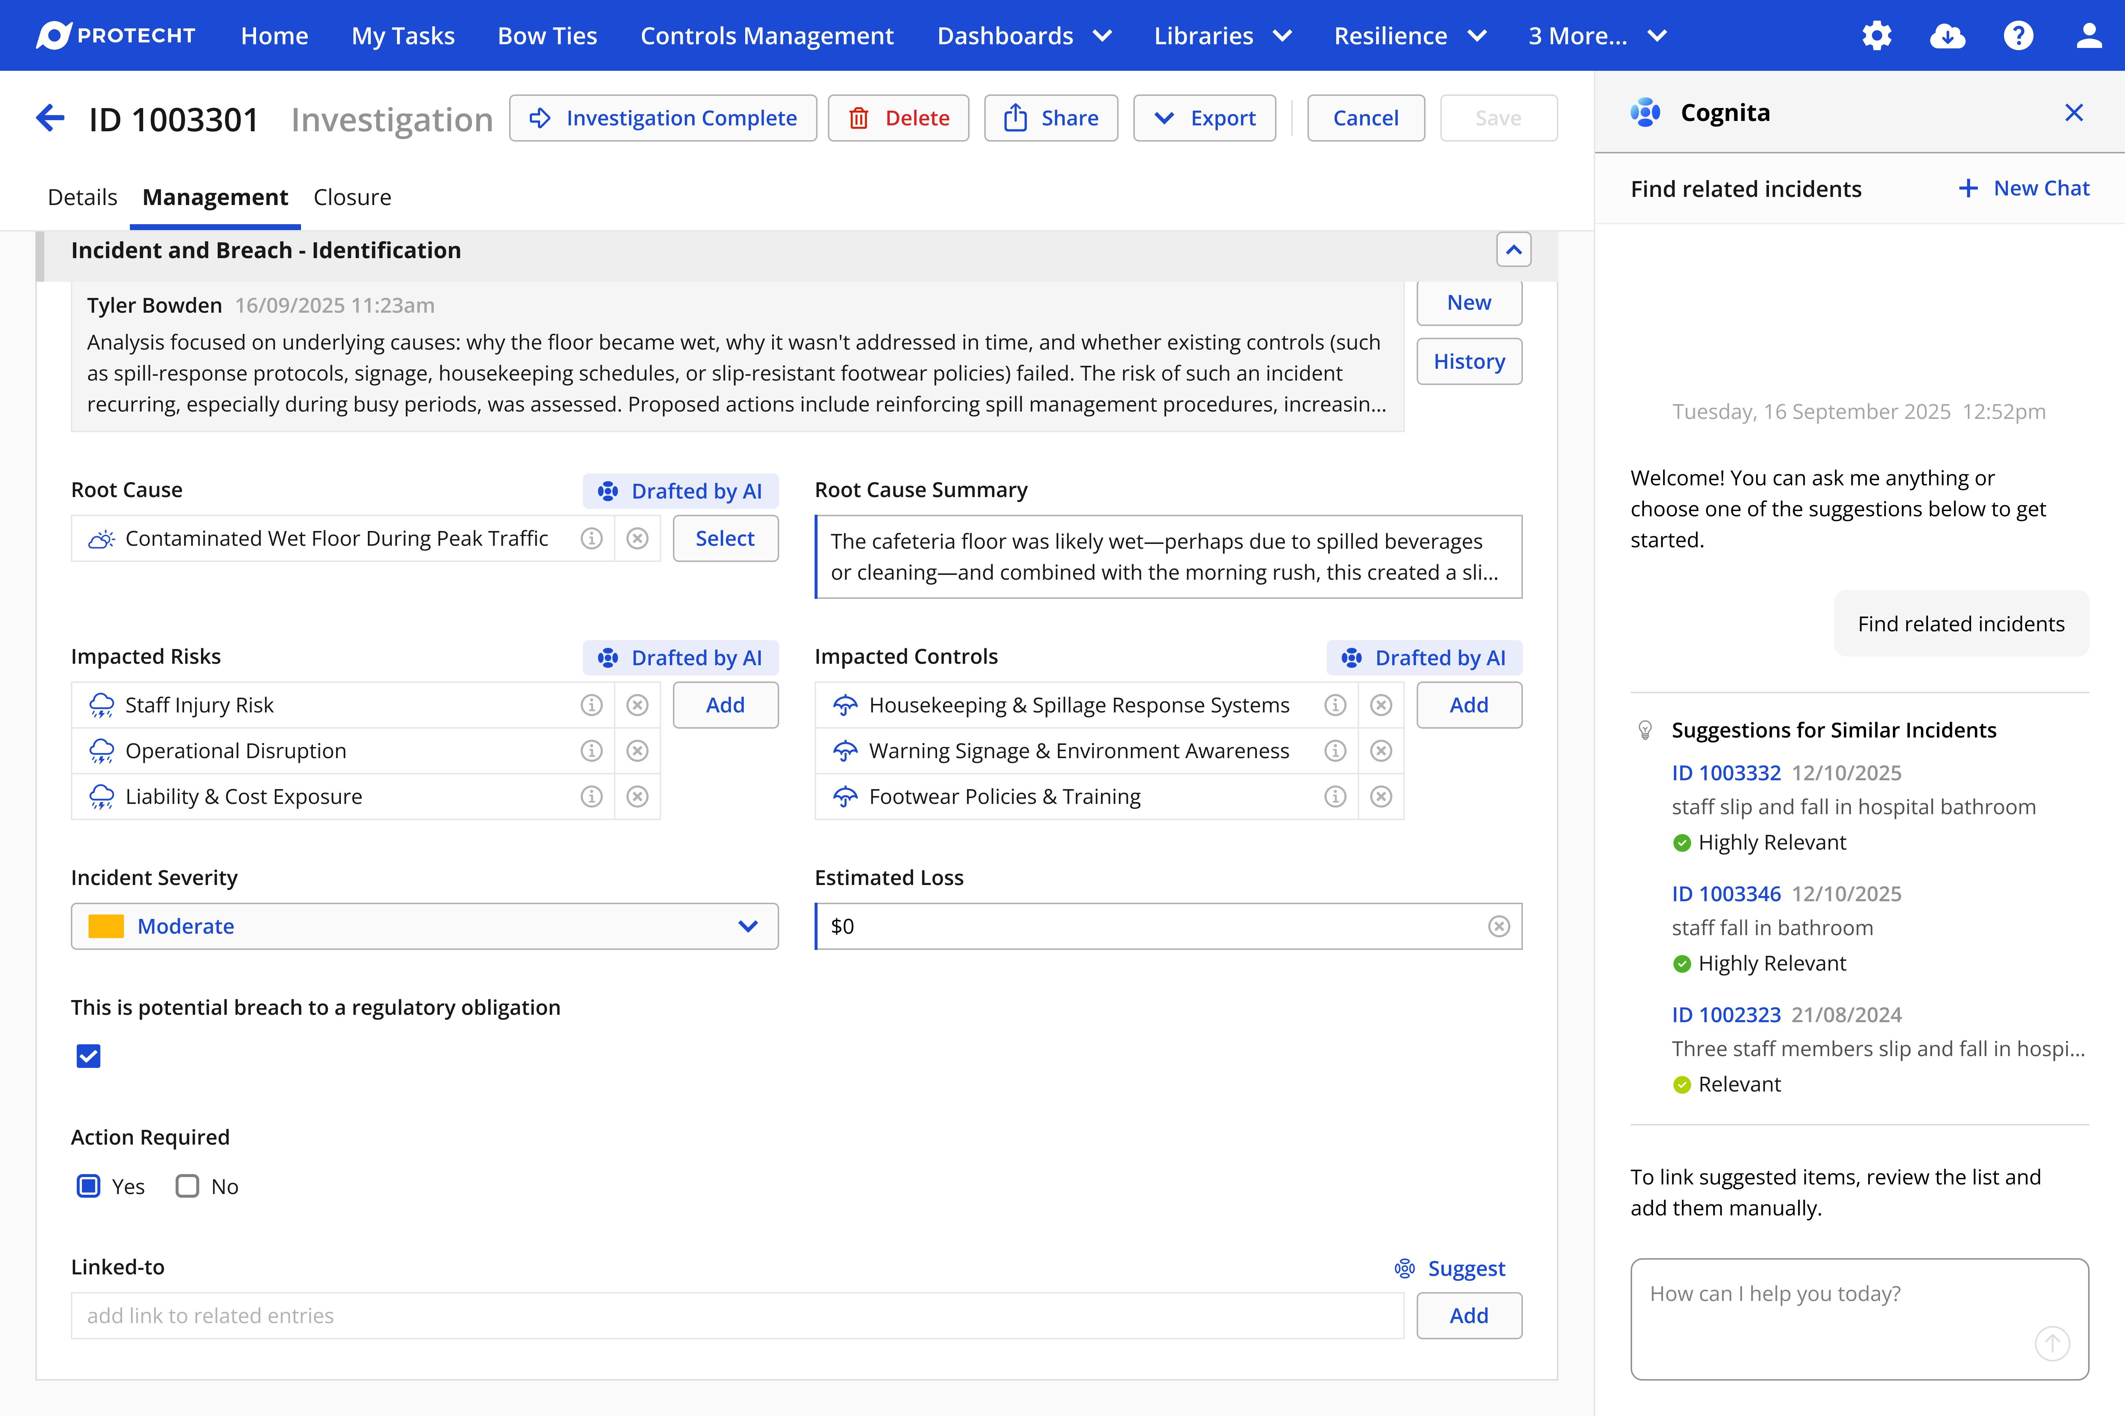
Task: Open the help question mark icon
Action: (x=2018, y=36)
